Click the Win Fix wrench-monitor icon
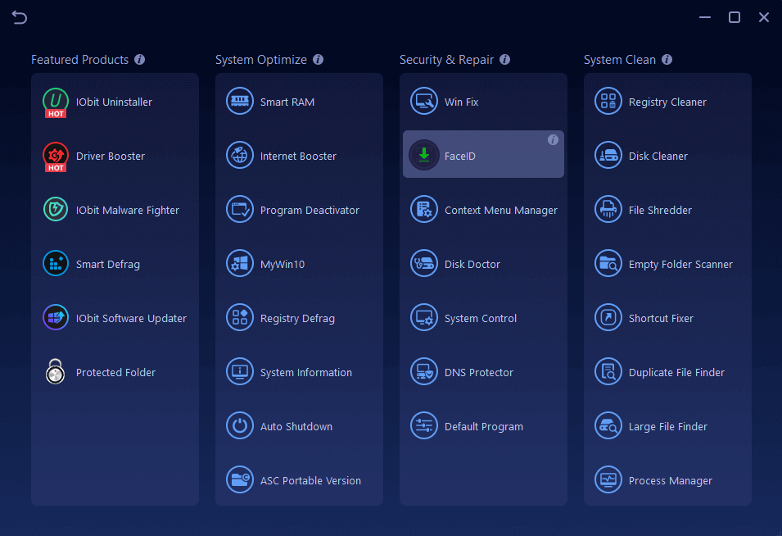Screen dimensions: 782x536 pyautogui.click(x=424, y=102)
